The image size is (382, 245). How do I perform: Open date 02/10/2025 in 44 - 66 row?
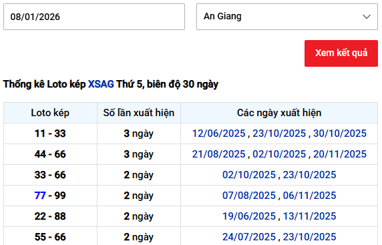[279, 154]
